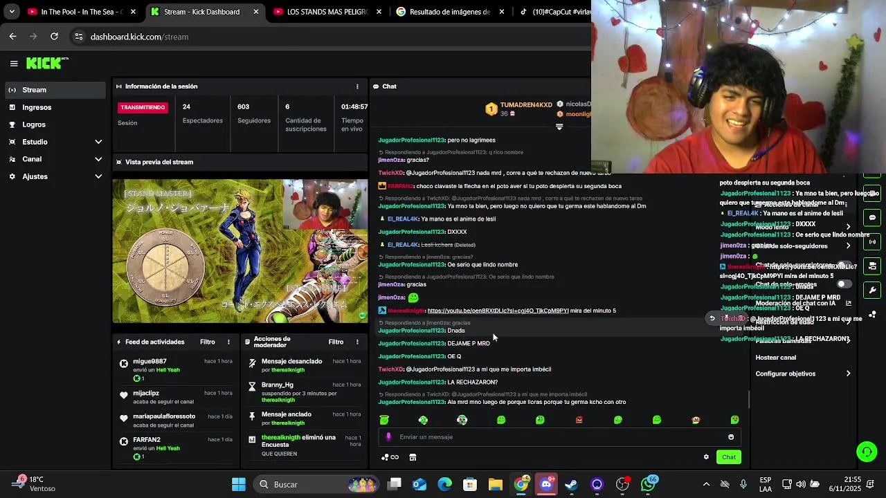
Task: Expand the Palabras baneadas submenu
Action: pos(803,341)
